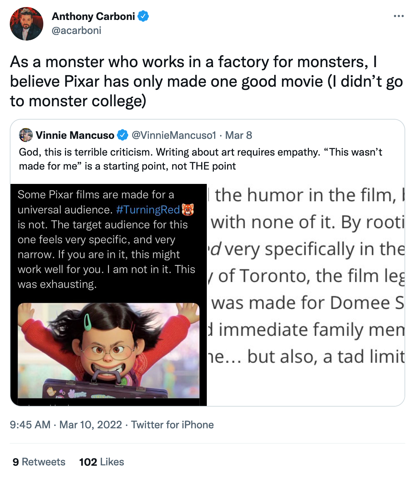Open the Turning Red character image
This screenshot has height=479, width=415.
pos(109,350)
